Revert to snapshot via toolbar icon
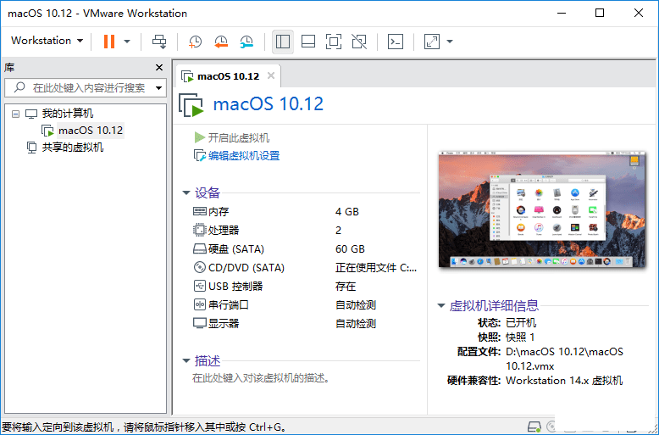 click(220, 41)
